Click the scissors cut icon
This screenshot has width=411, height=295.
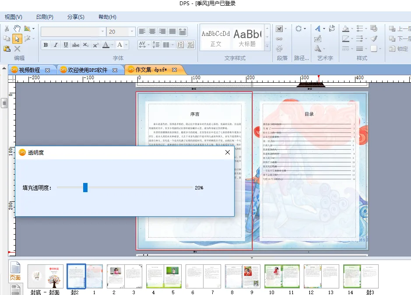pos(7,28)
